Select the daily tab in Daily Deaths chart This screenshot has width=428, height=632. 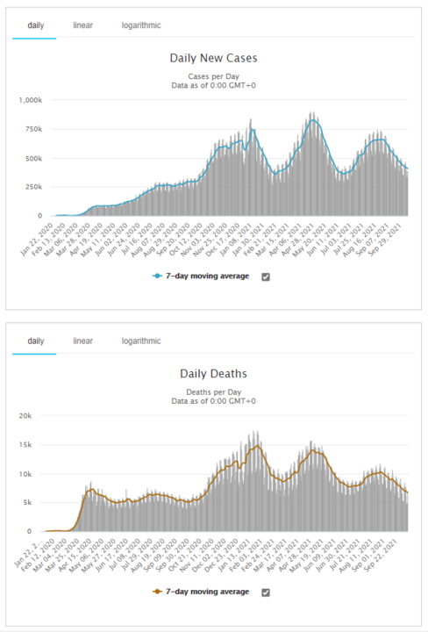point(35,341)
